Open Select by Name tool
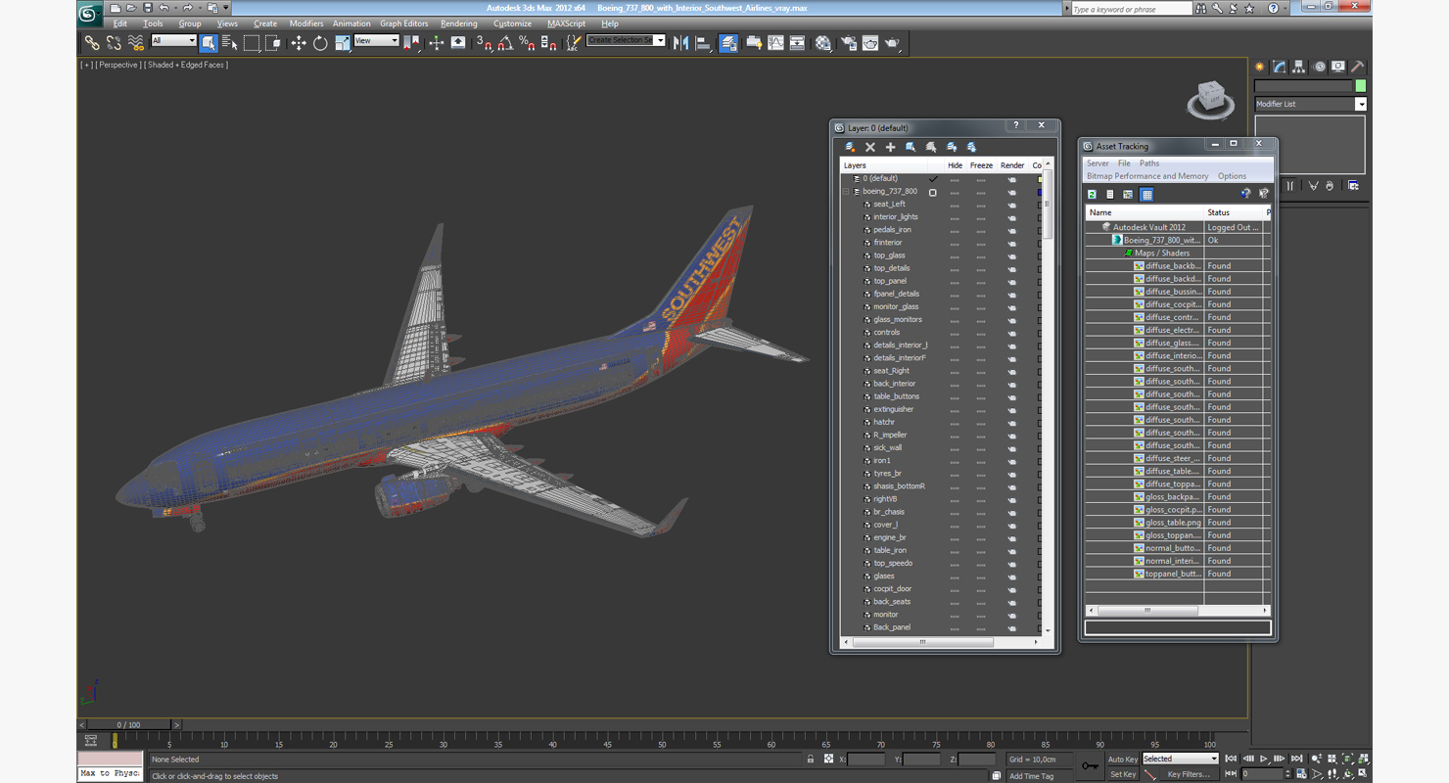 (230, 42)
